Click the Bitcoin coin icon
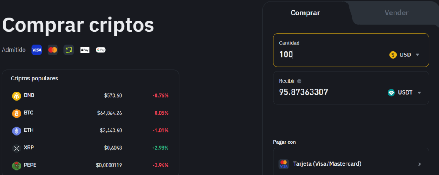 coord(17,113)
